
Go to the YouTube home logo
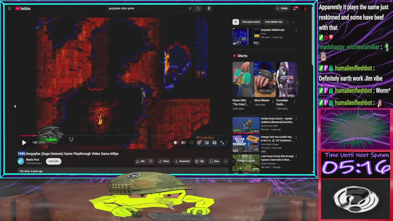click(23, 9)
